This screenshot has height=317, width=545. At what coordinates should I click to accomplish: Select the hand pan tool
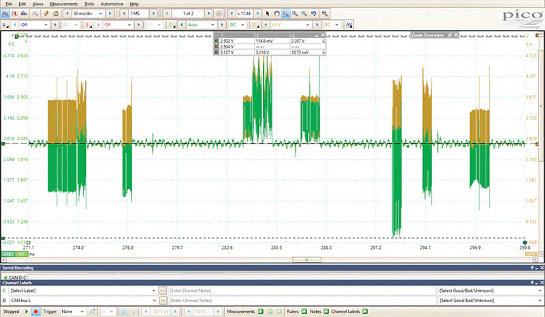pos(277,14)
